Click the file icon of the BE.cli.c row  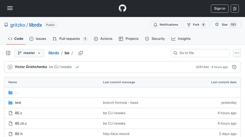coord(10,124)
